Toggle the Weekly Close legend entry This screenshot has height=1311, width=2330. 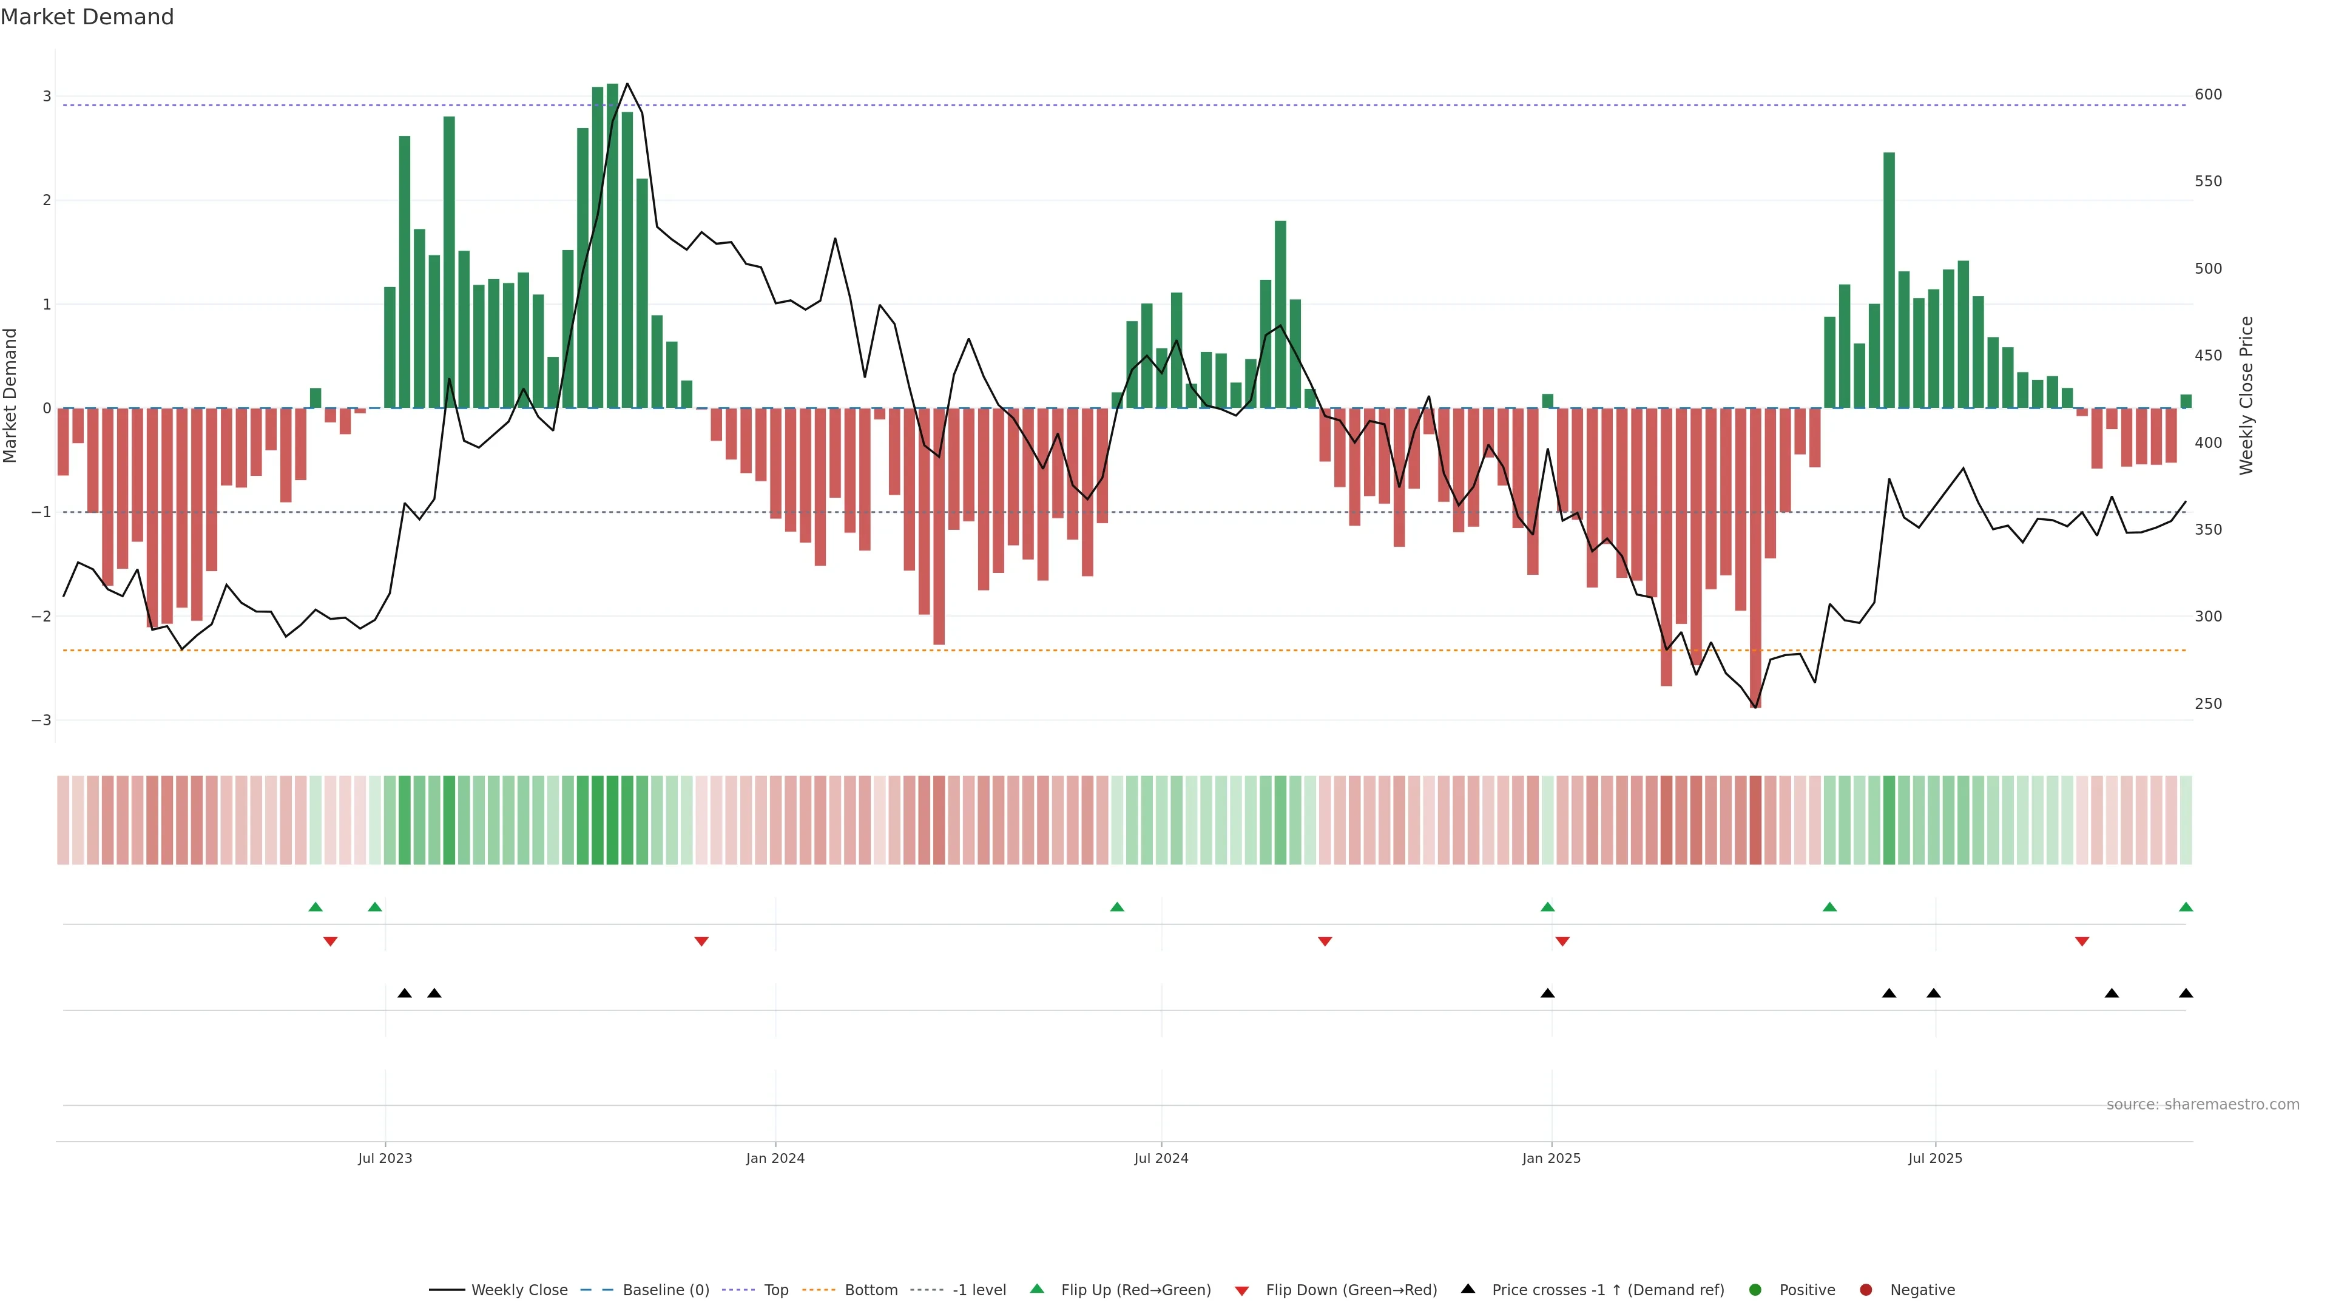pyautogui.click(x=518, y=1289)
